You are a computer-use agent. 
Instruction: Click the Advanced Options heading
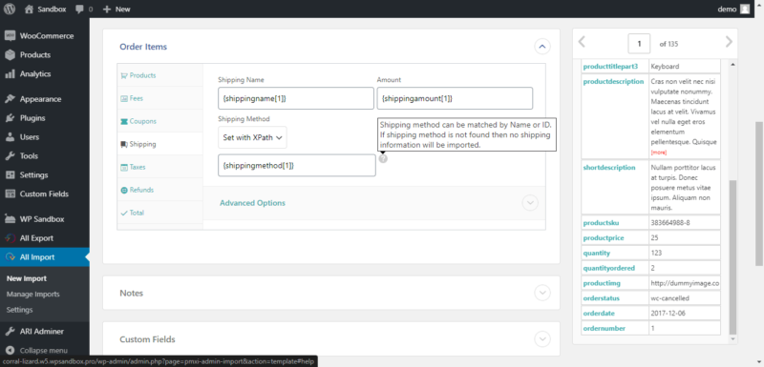point(252,203)
